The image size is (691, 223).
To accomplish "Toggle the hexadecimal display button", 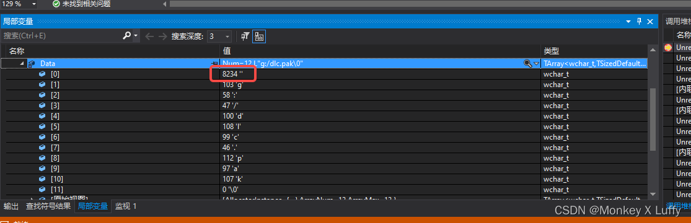I will click(259, 36).
